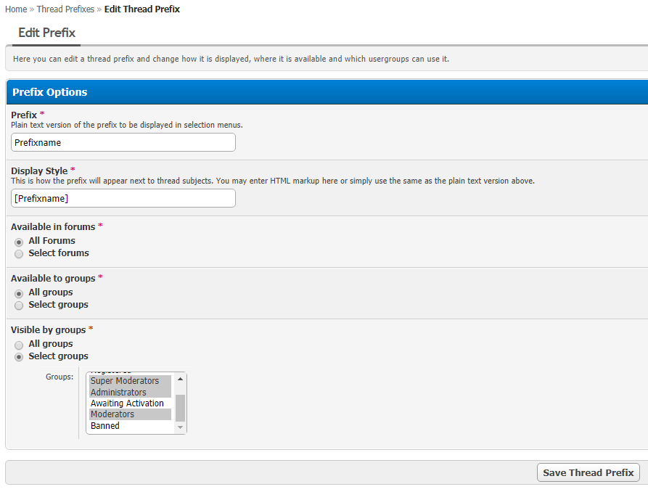Click the Home breadcrumb link

[x=16, y=9]
